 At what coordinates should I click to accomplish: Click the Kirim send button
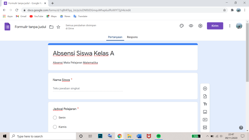215,26
